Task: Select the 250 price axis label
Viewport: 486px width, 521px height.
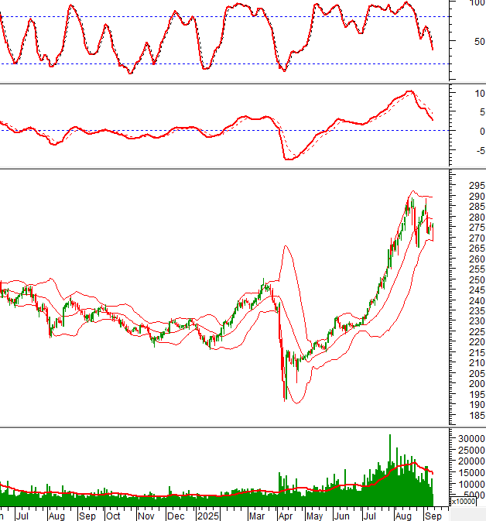Action: pyautogui.click(x=477, y=279)
